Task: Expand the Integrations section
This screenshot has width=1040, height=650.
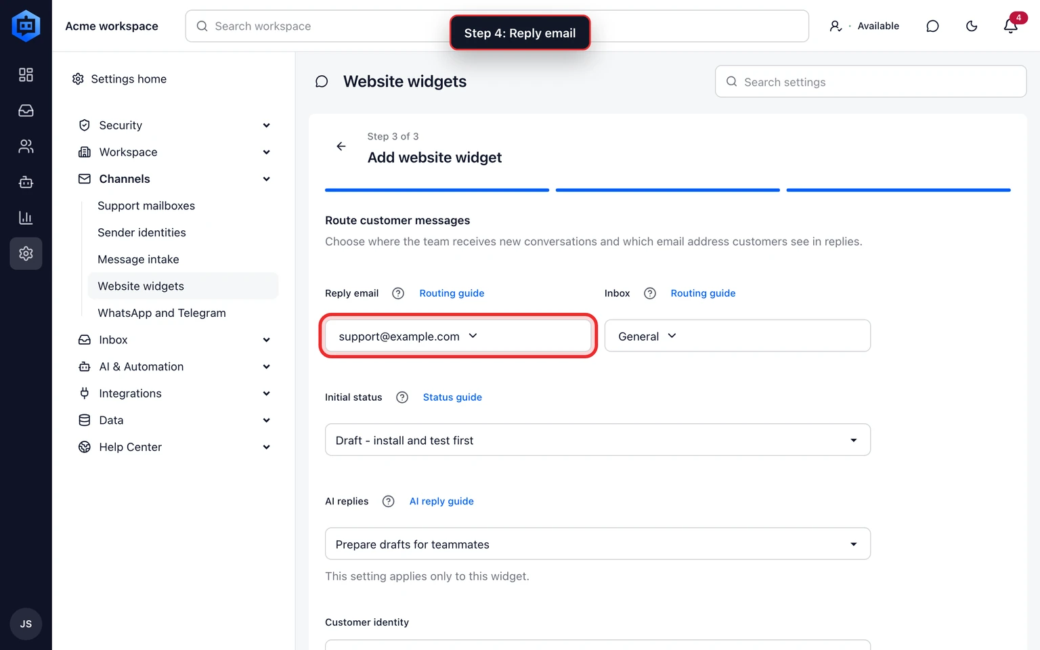Action: [175, 393]
